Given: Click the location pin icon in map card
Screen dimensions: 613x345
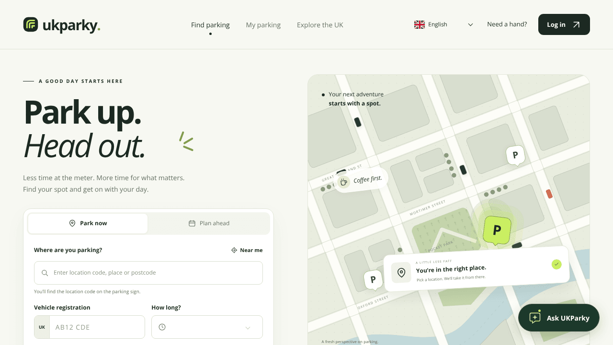Looking at the screenshot, I should 401,273.
